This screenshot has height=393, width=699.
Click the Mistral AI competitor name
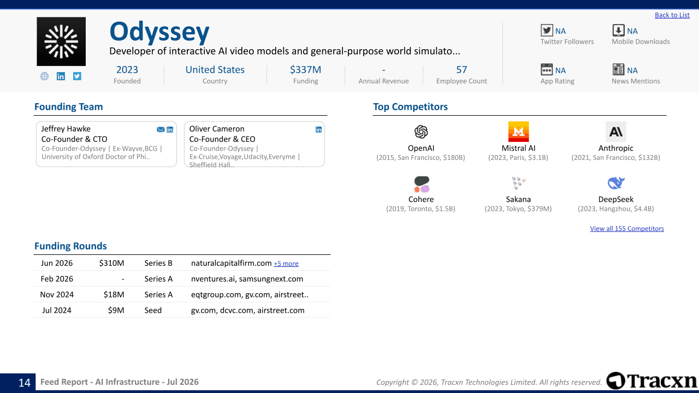[x=518, y=148]
